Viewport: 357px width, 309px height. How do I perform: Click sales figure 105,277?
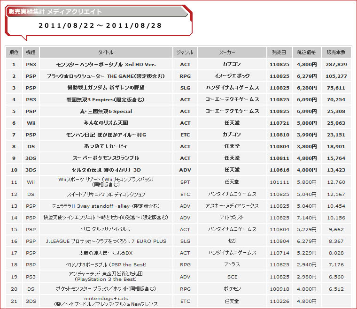click(x=336, y=76)
